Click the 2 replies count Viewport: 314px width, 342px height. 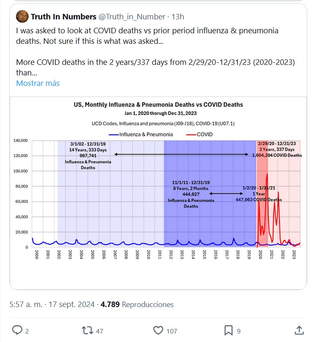(x=27, y=331)
